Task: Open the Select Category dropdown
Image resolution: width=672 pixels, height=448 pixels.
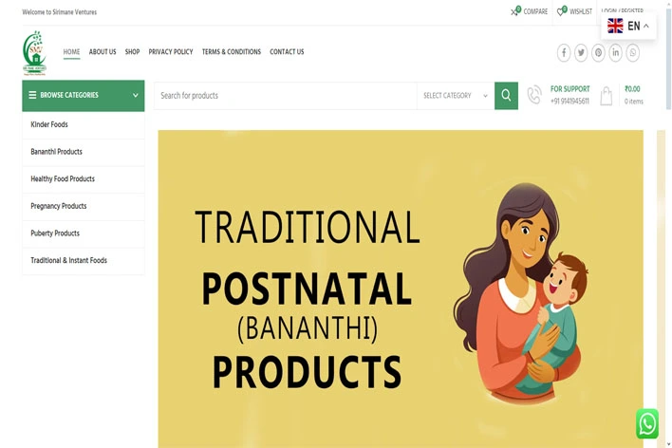Action: [456, 96]
